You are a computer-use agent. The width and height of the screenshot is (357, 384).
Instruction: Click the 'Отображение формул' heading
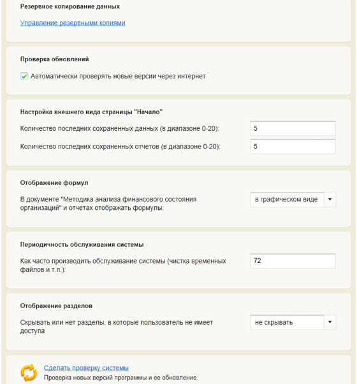tap(54, 183)
